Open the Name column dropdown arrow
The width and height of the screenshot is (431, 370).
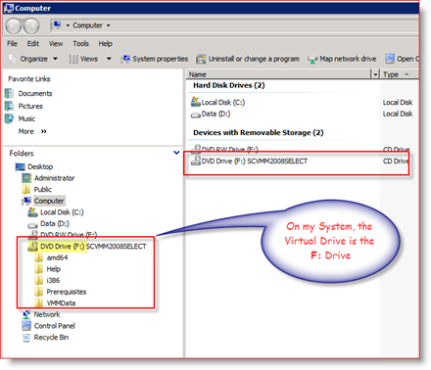click(375, 74)
